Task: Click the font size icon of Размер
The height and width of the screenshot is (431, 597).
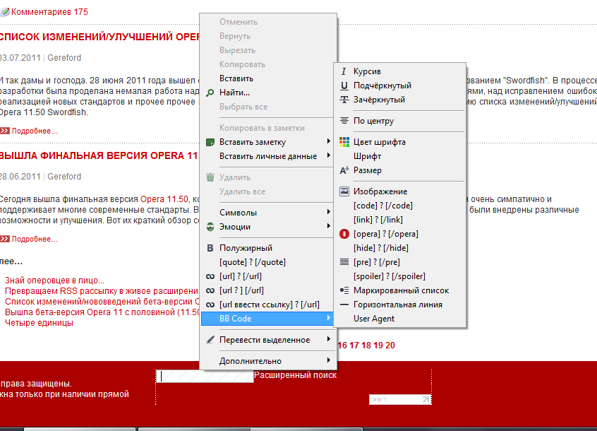Action: point(344,170)
